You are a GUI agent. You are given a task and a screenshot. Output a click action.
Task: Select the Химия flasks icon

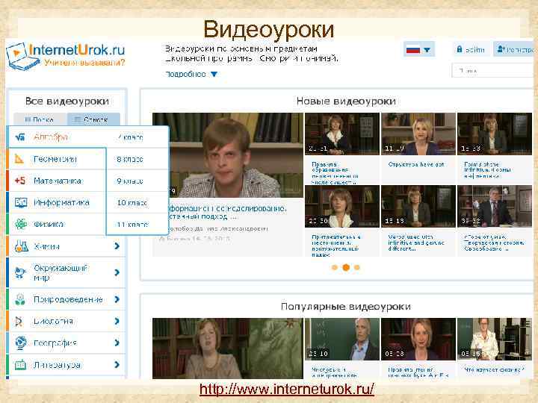pyautogui.click(x=21, y=246)
